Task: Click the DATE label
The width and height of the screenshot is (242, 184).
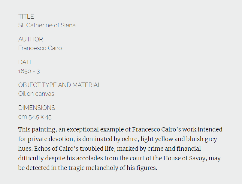Action: pyautogui.click(x=26, y=62)
